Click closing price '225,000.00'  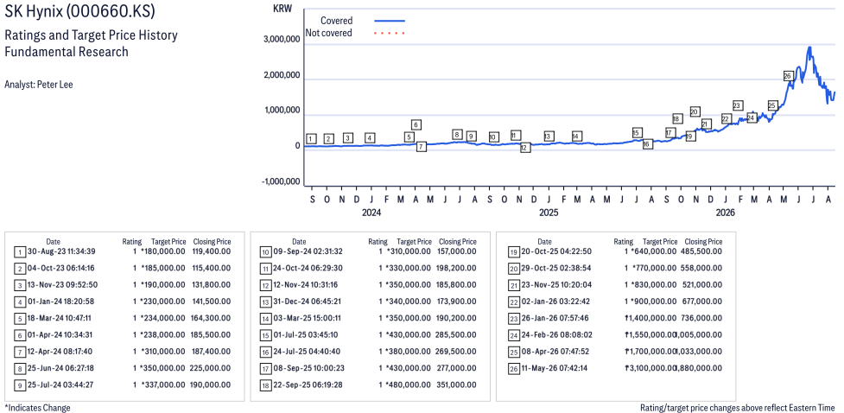coord(210,368)
